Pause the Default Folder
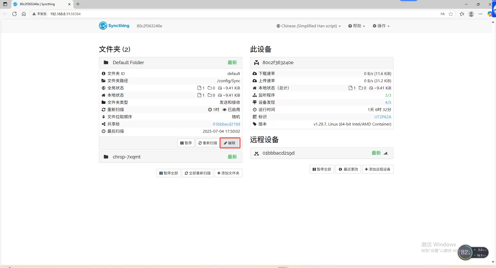 [x=186, y=143]
